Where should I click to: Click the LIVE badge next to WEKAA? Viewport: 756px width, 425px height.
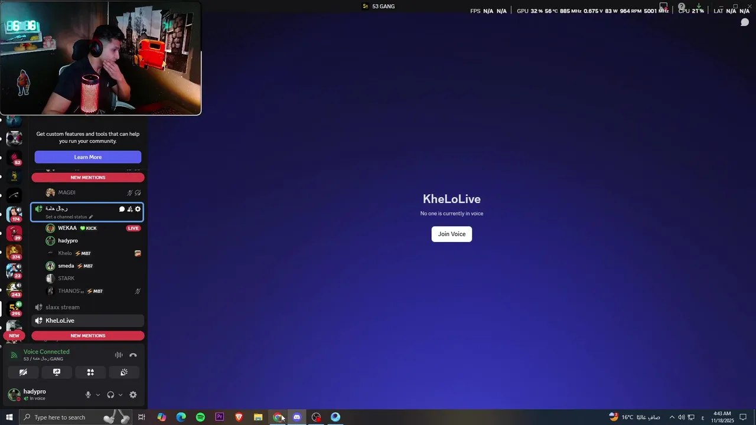click(133, 228)
